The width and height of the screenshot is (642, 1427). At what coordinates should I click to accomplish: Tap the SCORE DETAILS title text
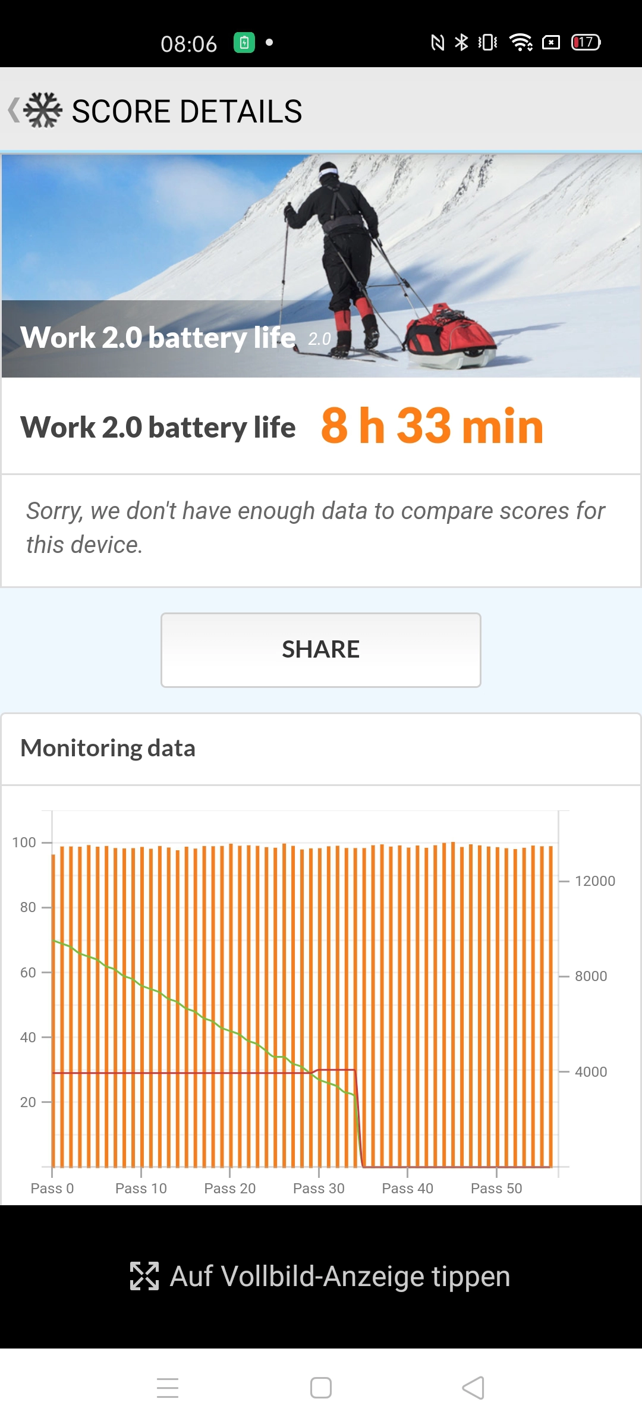click(187, 111)
